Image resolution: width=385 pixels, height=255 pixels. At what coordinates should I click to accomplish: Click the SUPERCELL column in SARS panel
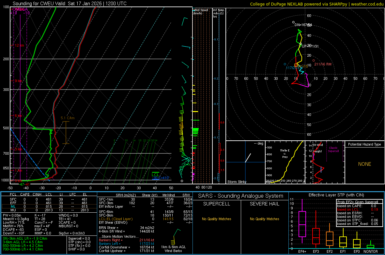tap(217, 204)
